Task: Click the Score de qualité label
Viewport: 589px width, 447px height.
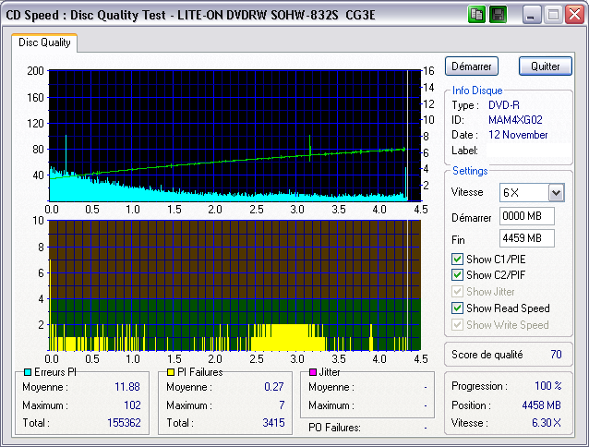Action: [487, 355]
